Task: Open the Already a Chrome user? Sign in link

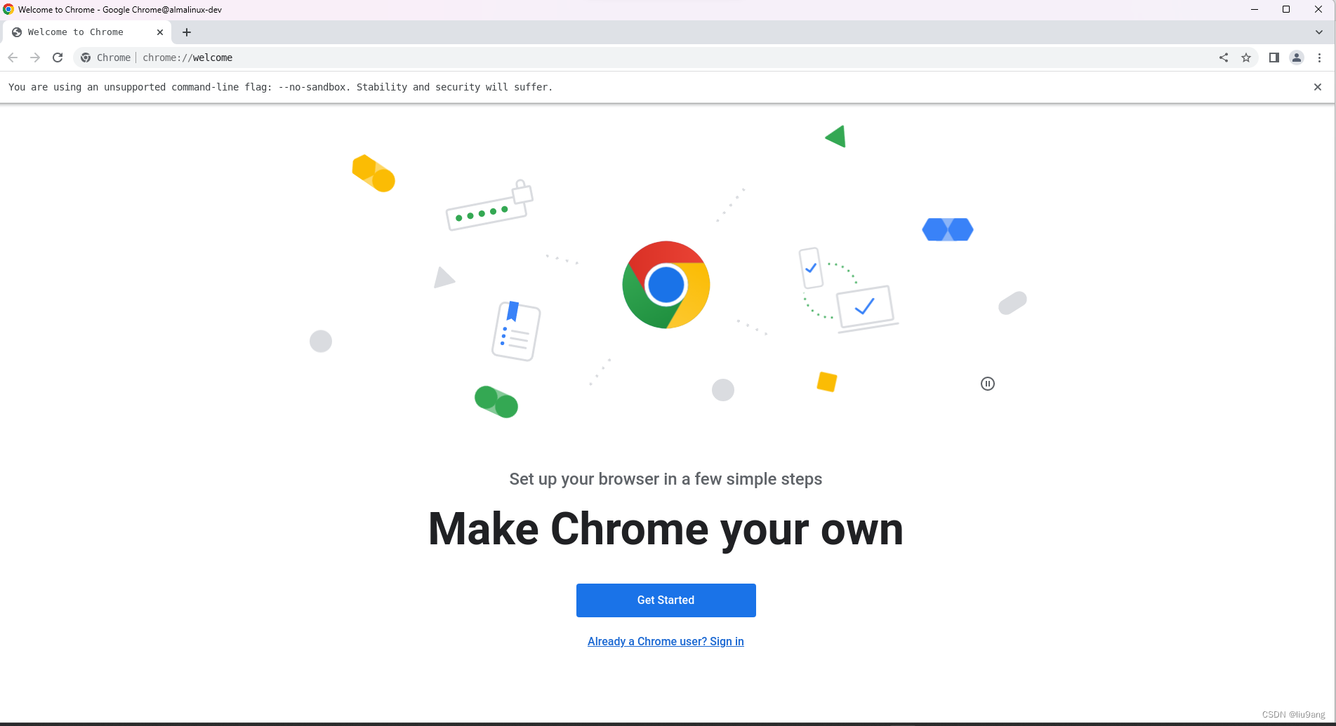Action: [666, 641]
